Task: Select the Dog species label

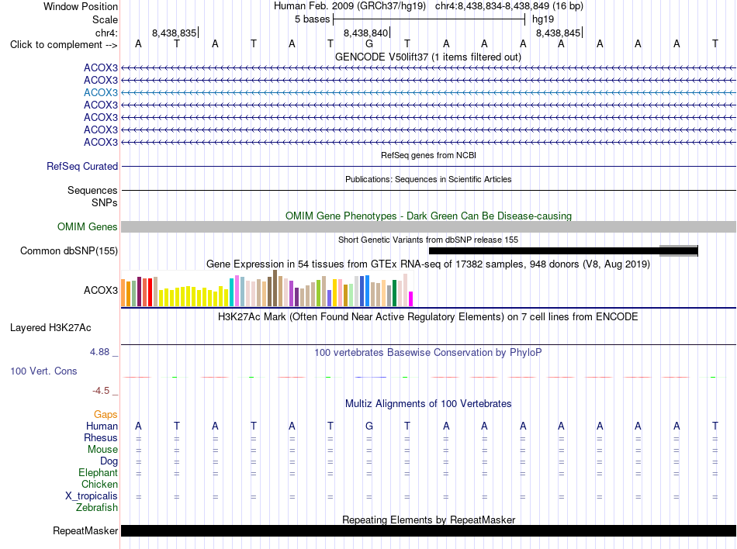Action: pyautogui.click(x=109, y=461)
